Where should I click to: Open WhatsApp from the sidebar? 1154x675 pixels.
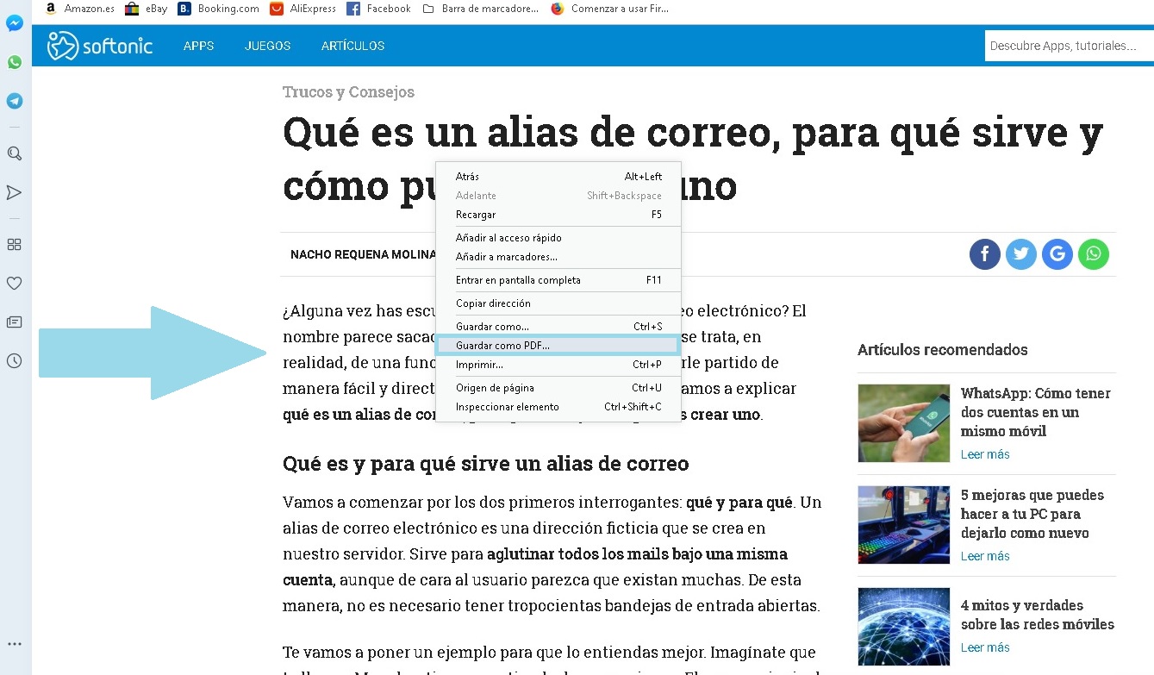14,62
